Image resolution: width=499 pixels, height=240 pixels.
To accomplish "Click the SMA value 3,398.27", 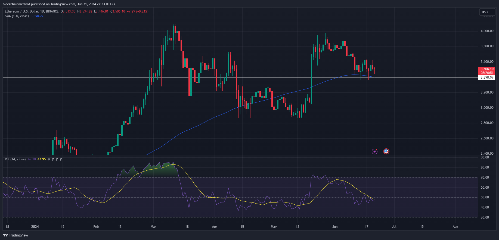I will 37,16.
